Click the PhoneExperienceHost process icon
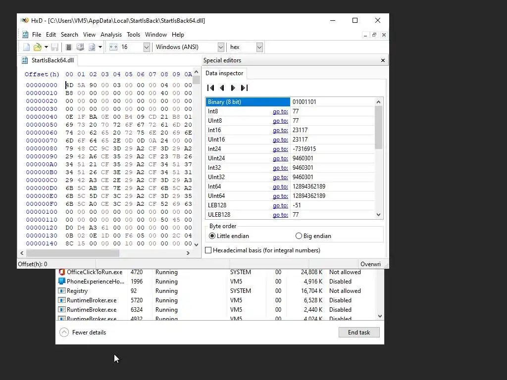Image resolution: width=507 pixels, height=380 pixels. [62, 282]
